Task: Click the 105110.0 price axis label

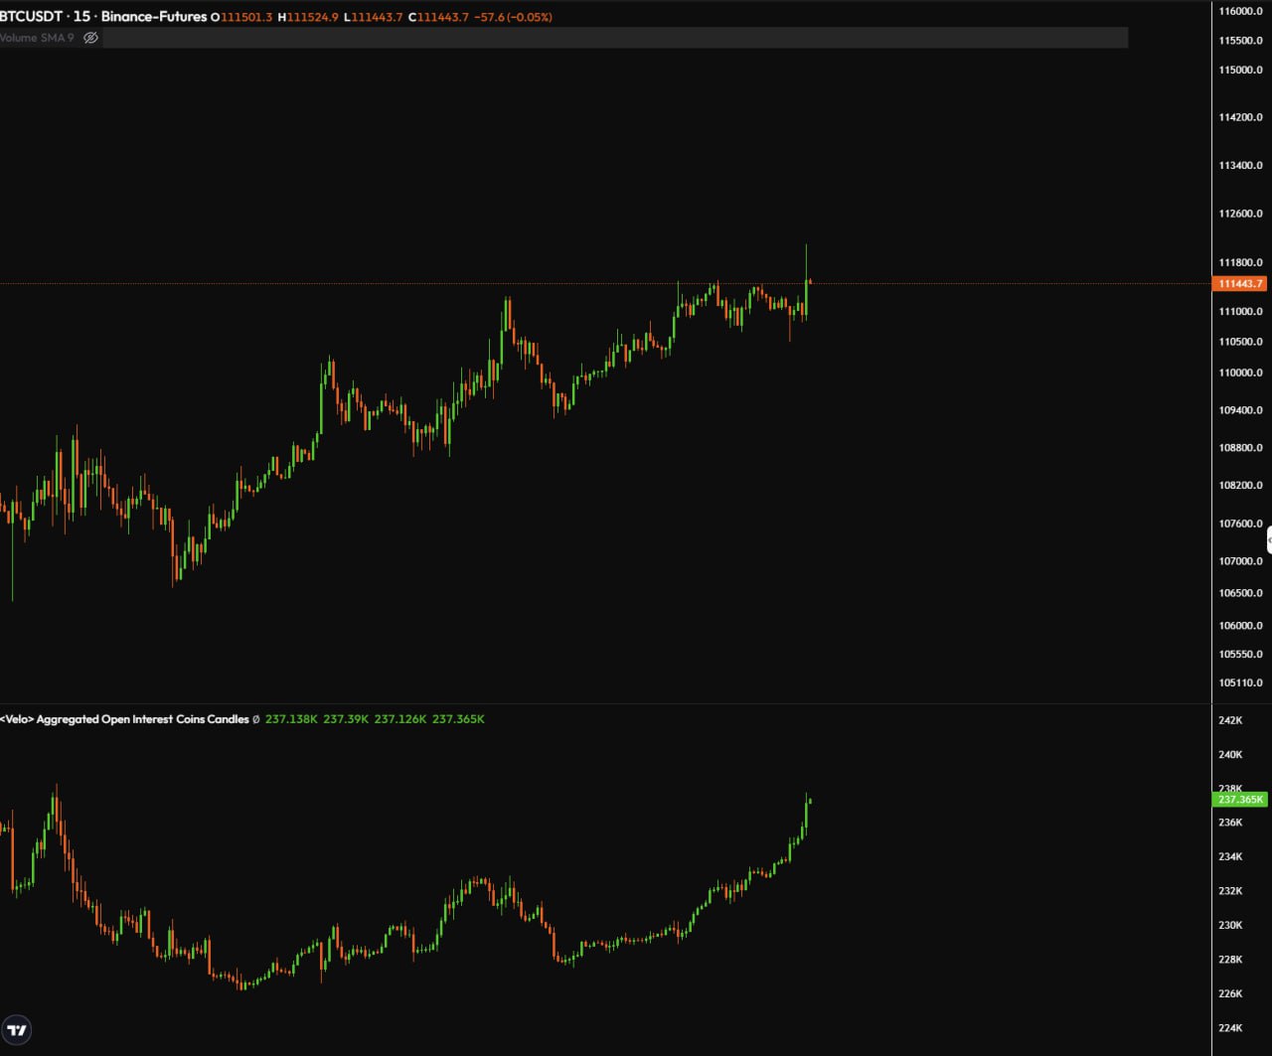Action: point(1240,682)
